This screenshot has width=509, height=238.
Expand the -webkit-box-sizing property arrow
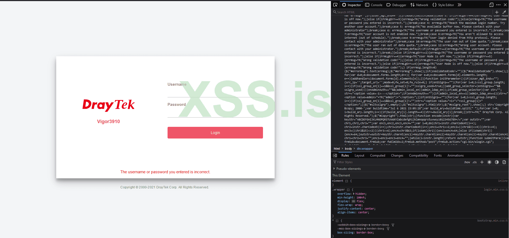click(370, 225)
